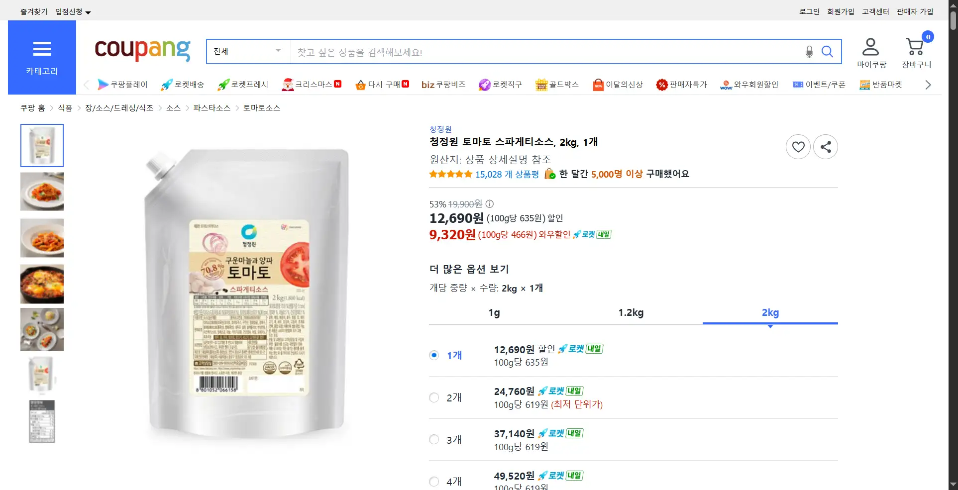Click the search magnifier icon
958x490 pixels.
pos(827,52)
